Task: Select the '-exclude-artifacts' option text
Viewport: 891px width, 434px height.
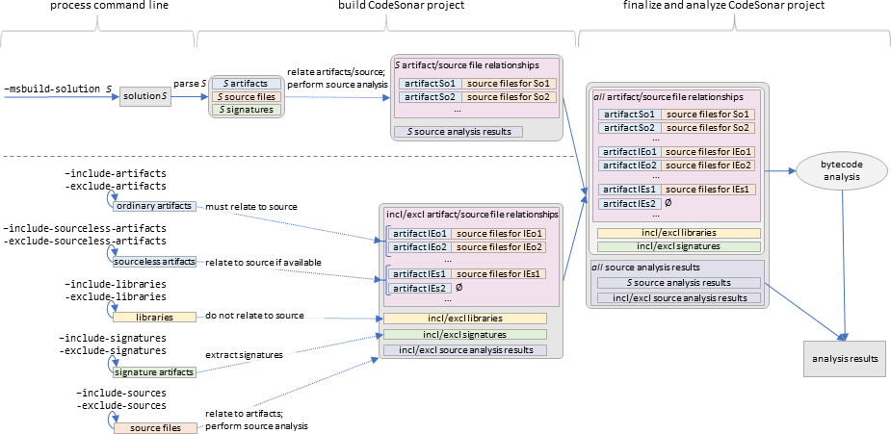Action: (x=116, y=186)
